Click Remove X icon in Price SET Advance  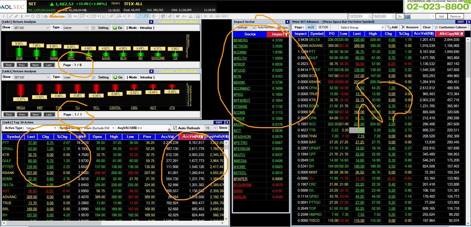coord(409,27)
